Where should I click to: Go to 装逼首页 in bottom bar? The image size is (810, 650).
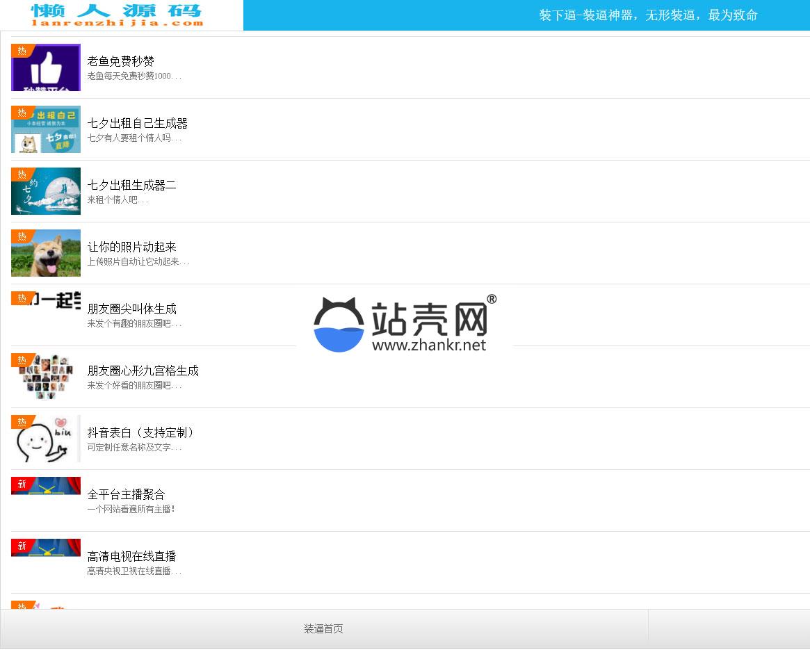(323, 629)
